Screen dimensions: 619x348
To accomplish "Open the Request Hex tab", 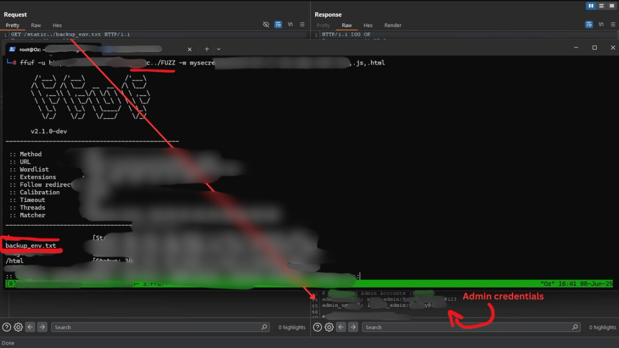I will [57, 25].
